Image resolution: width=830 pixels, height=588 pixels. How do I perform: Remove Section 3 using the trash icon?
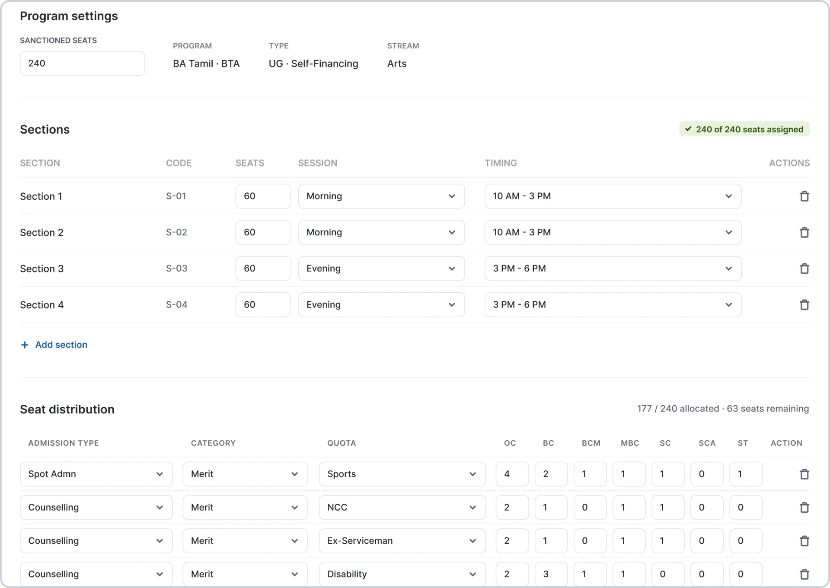(x=804, y=268)
